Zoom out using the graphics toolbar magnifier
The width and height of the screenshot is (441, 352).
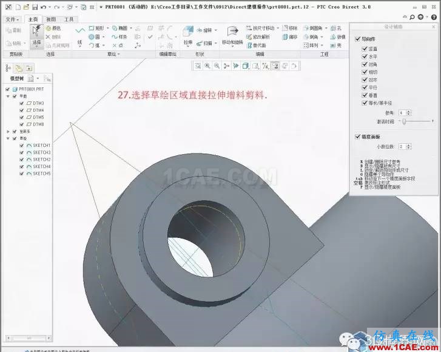217,66
